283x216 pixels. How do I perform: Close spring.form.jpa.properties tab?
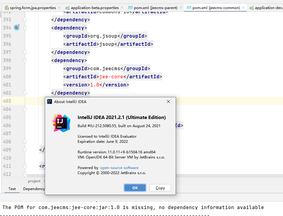[x=59, y=8]
